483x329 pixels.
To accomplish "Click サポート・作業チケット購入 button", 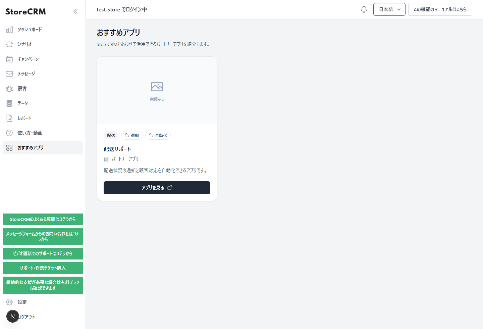I will [x=43, y=268].
